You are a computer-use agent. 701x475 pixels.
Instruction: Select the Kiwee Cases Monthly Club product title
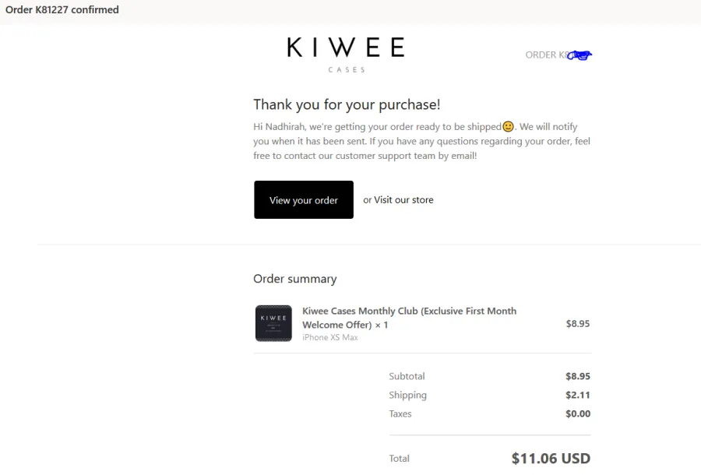coord(409,318)
